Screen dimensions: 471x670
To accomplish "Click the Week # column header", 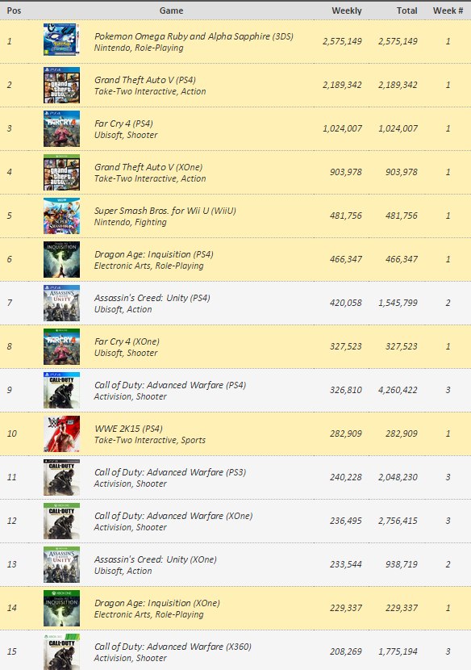I will pyautogui.click(x=448, y=10).
